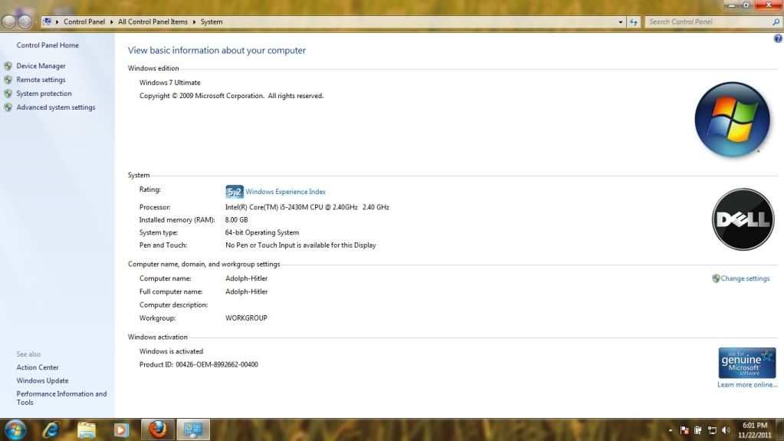
Task: Open Windows Explorer from the taskbar
Action: click(x=86, y=429)
